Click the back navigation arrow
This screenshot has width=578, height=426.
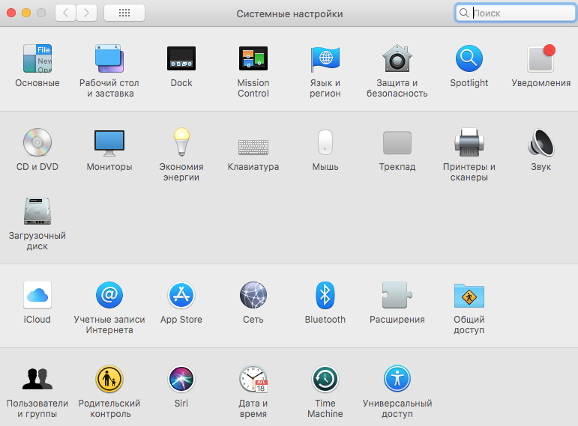click(x=66, y=13)
